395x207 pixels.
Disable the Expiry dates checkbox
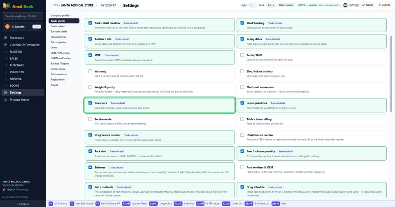[x=242, y=39]
